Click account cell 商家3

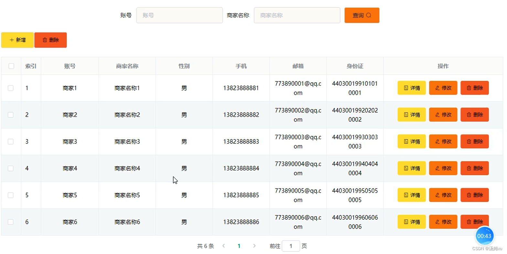coord(70,142)
